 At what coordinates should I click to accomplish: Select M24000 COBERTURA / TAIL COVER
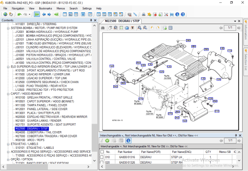(x=38, y=132)
